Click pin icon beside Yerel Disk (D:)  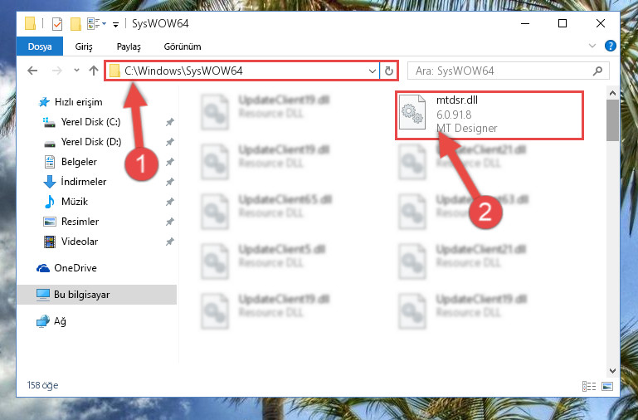tap(170, 142)
